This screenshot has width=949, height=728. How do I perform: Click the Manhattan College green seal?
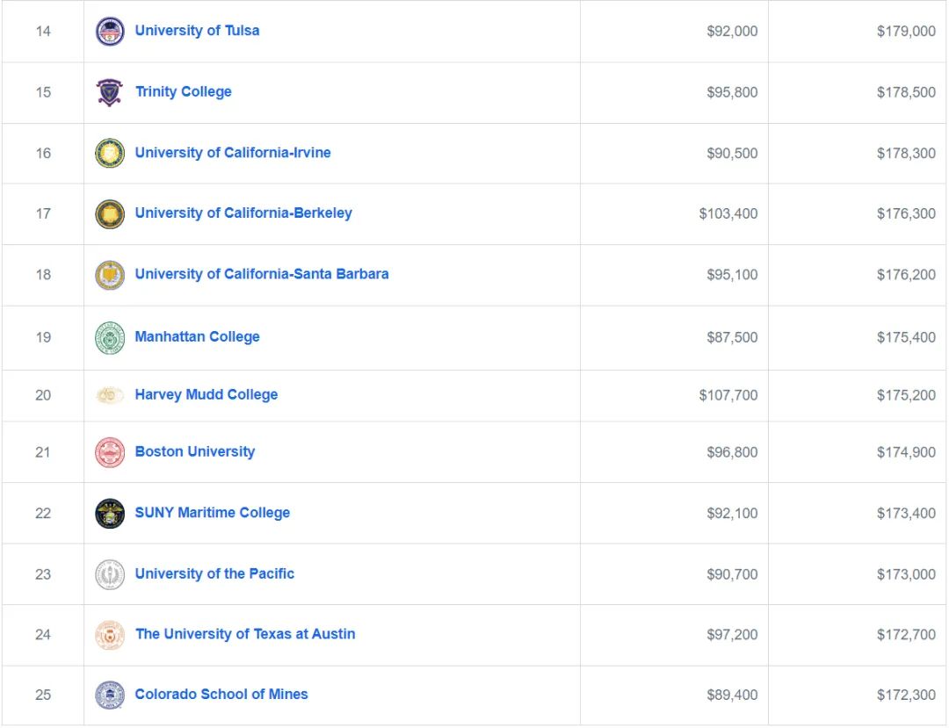click(x=110, y=337)
